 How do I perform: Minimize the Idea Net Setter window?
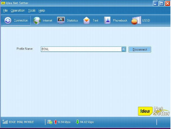pos(155,4)
